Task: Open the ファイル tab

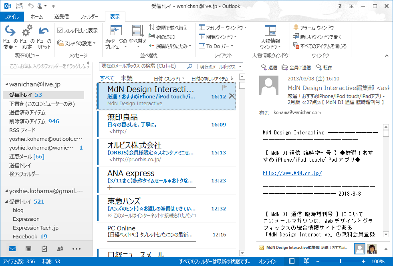Action: (12, 16)
